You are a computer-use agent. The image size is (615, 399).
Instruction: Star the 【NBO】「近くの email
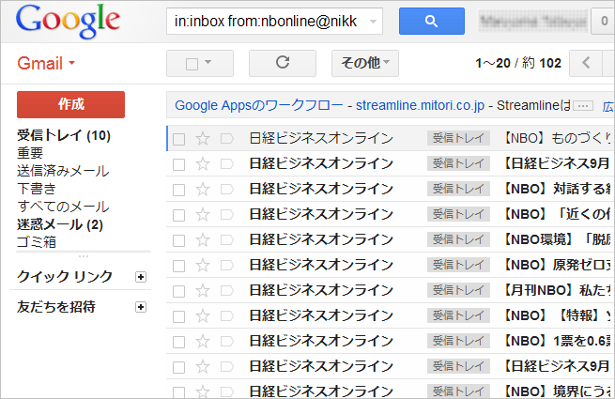click(x=203, y=215)
